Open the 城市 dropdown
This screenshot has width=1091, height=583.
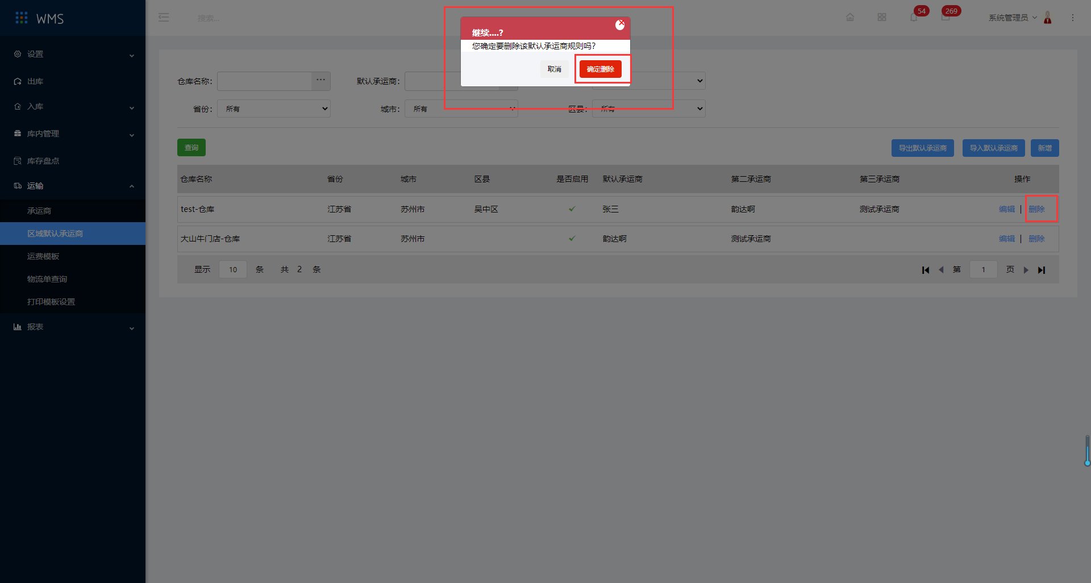click(x=461, y=109)
